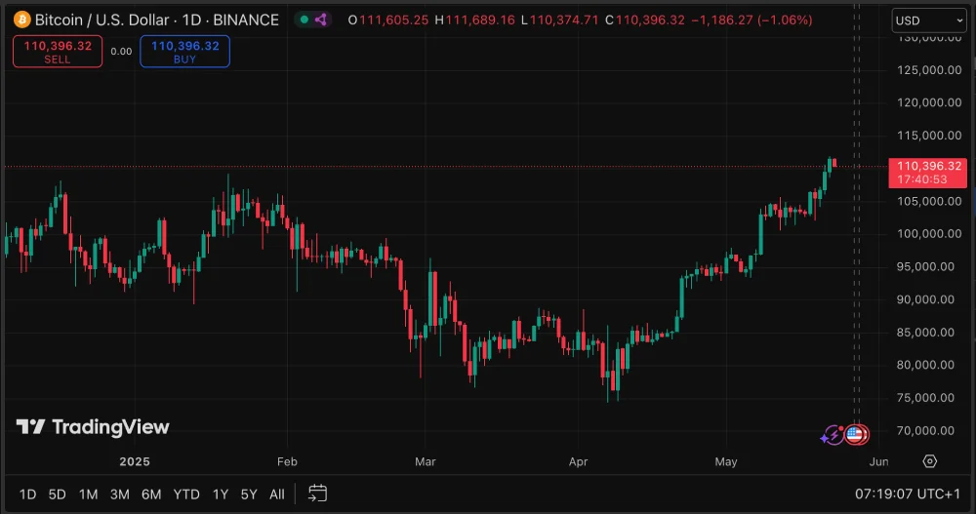This screenshot has width=976, height=514.
Task: Click the Feb label on time axis
Action: (x=287, y=461)
